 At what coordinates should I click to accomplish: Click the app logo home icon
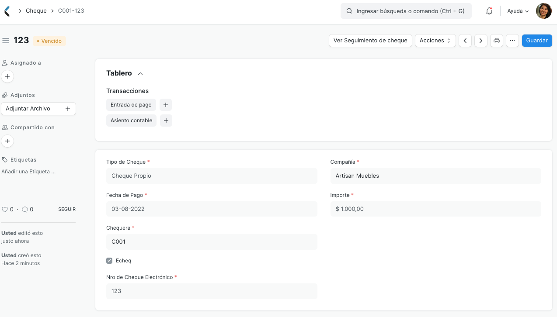pos(7,11)
